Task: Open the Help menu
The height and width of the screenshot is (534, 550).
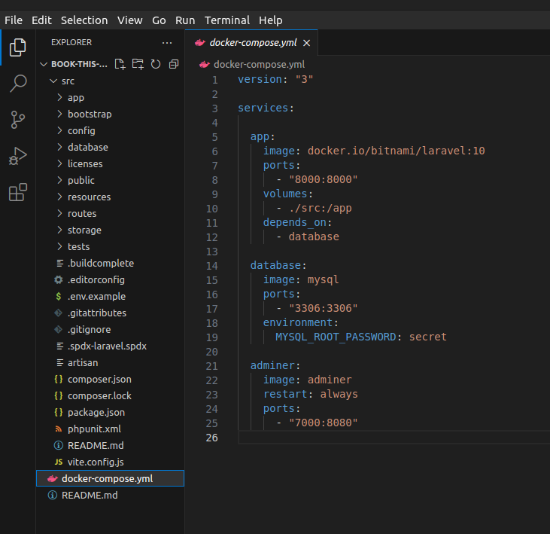Action: pos(270,20)
